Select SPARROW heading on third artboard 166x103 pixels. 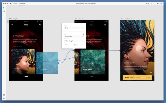(x=129, y=63)
